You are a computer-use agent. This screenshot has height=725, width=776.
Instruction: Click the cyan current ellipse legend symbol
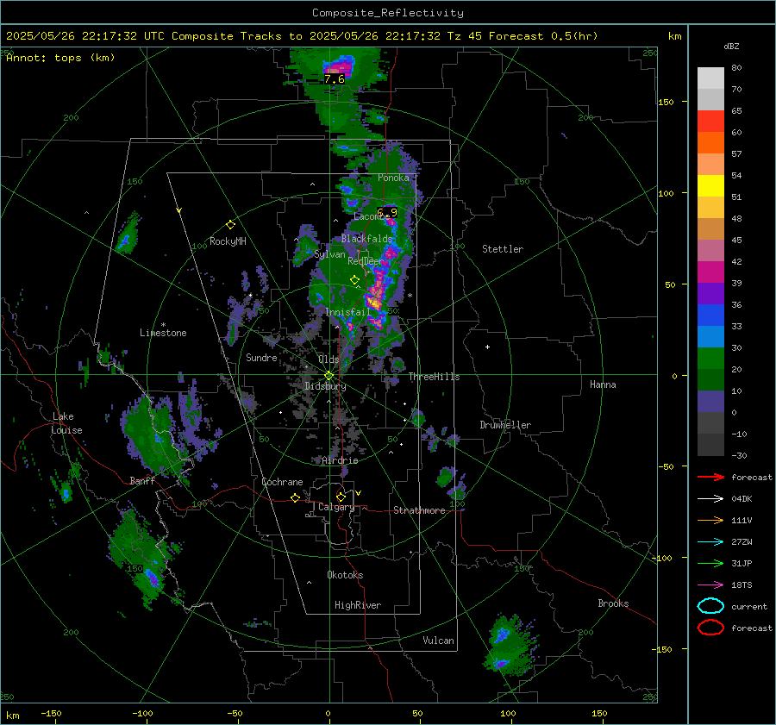pyautogui.click(x=710, y=606)
